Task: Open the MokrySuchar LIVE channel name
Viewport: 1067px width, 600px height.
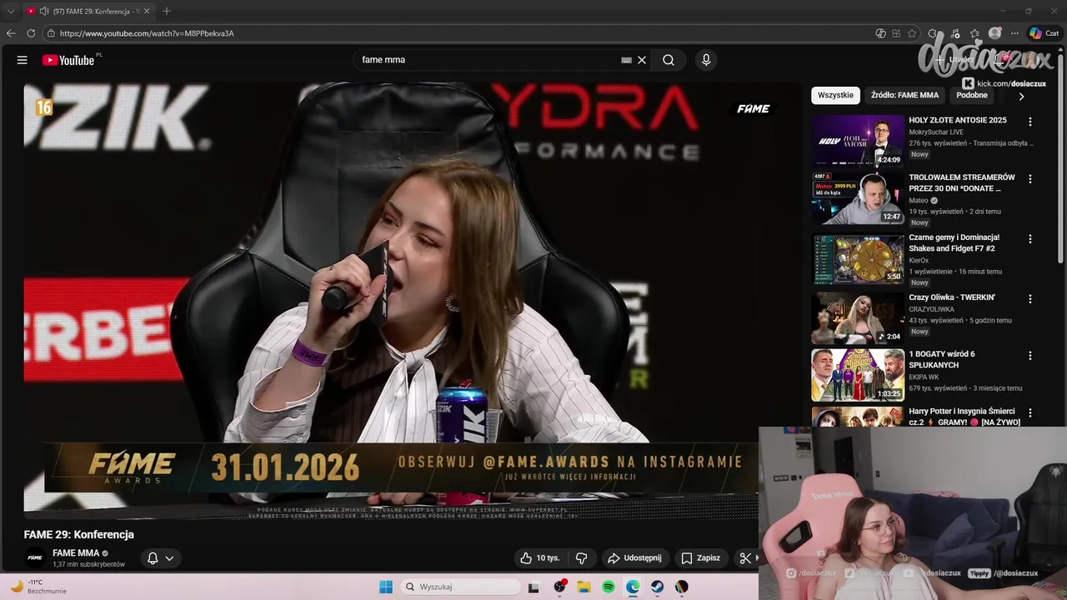Action: [936, 132]
